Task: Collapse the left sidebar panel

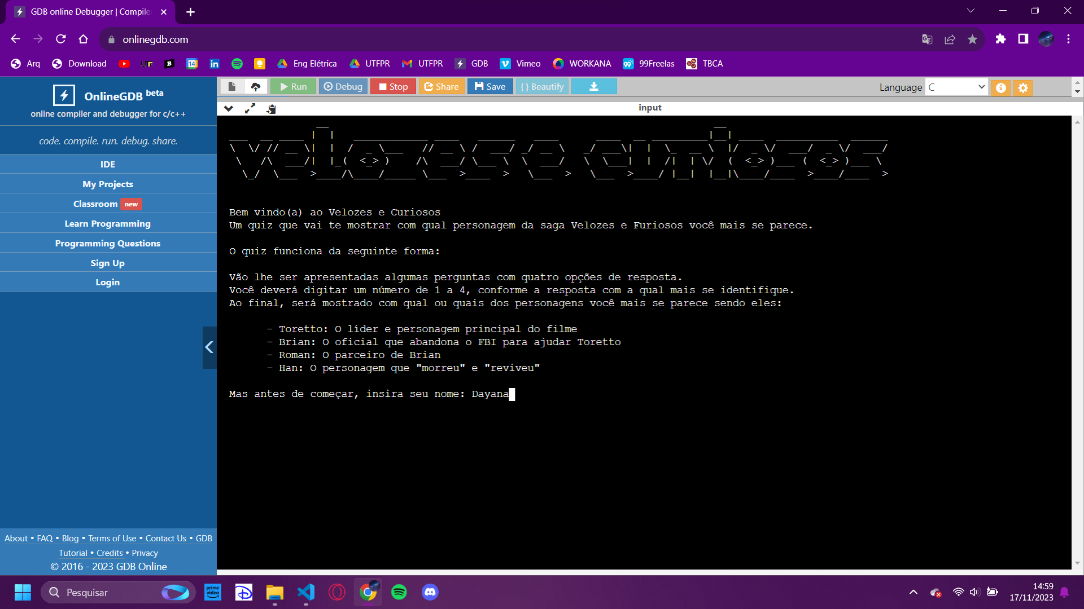Action: pyautogui.click(x=209, y=347)
